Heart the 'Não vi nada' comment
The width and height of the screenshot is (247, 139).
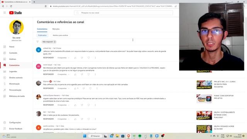click(x=88, y=119)
